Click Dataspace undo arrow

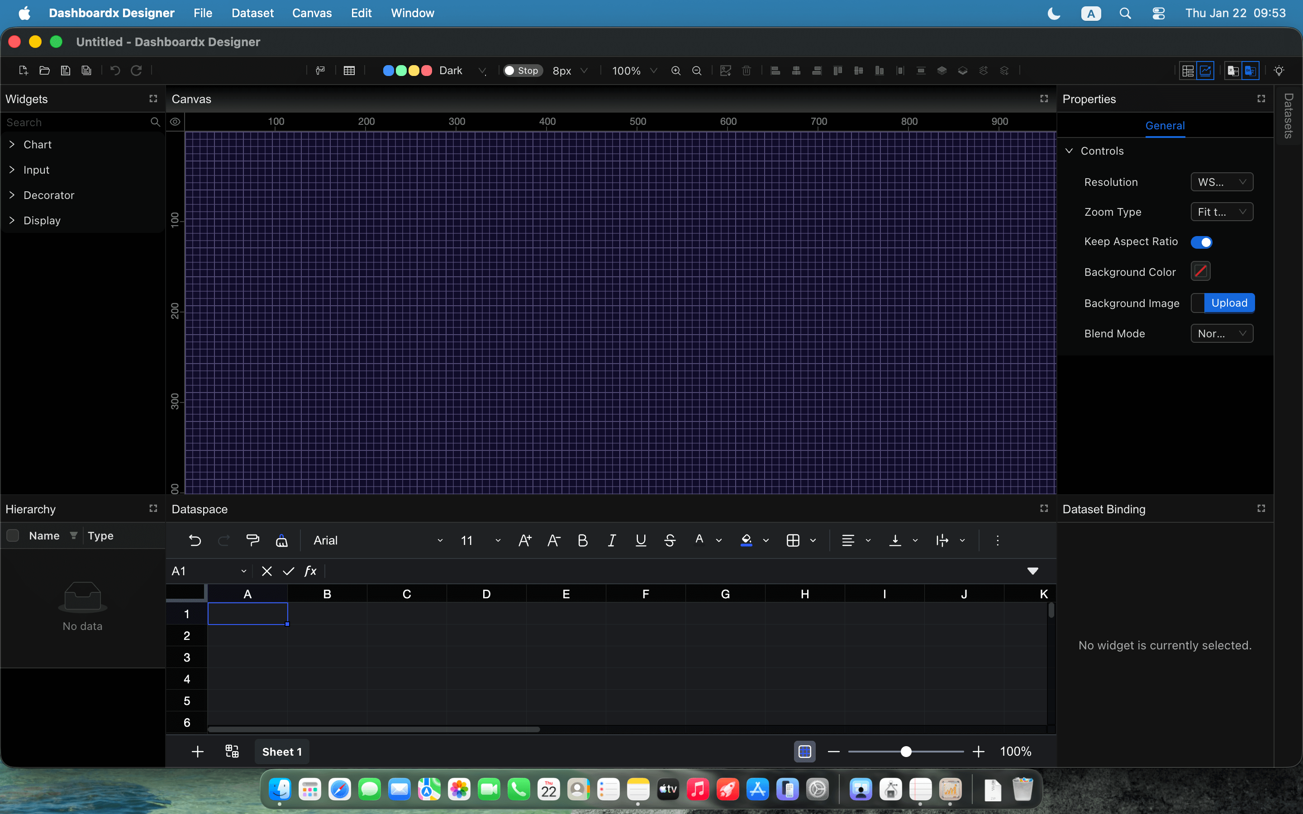195,540
